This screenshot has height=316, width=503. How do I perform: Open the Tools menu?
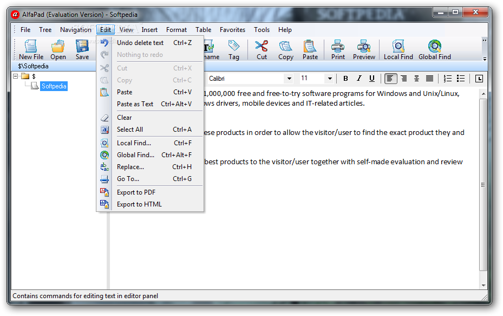[x=262, y=30]
